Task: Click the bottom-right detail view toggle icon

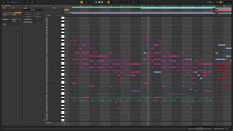Action: click(231, 129)
